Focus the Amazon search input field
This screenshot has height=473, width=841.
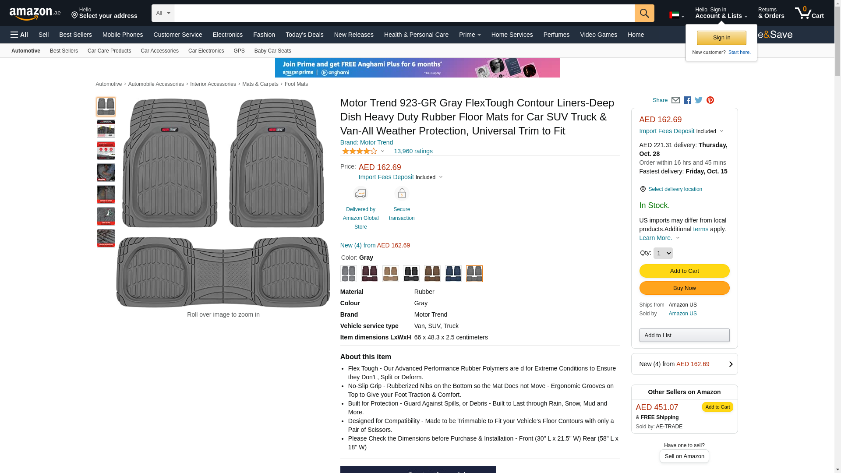[404, 13]
